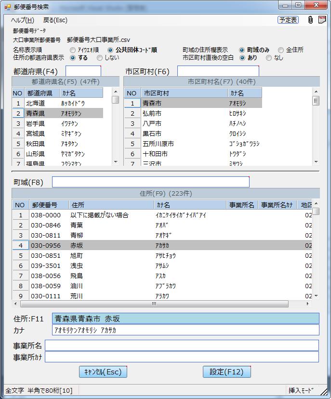Open the memo note icon

pos(322,20)
